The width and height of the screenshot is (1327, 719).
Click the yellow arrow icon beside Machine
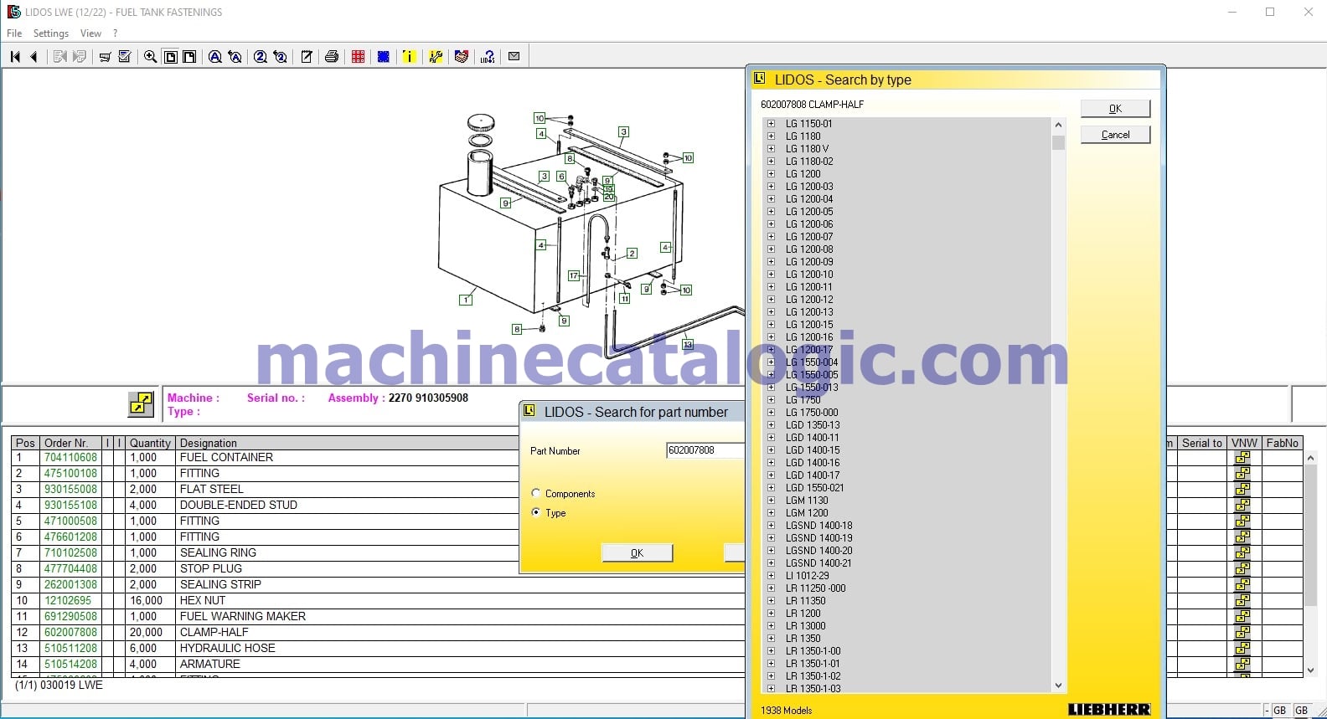coord(141,404)
